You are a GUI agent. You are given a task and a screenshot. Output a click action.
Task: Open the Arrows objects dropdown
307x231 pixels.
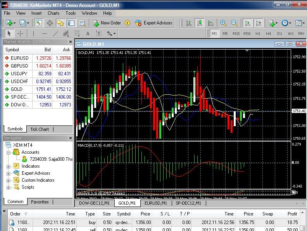click(111, 34)
